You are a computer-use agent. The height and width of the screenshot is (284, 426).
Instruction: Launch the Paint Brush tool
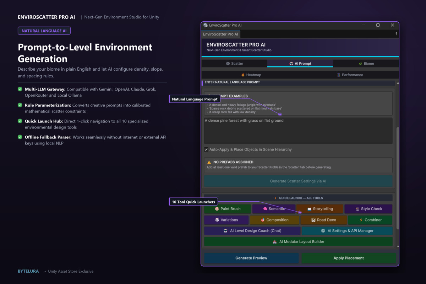(228, 209)
